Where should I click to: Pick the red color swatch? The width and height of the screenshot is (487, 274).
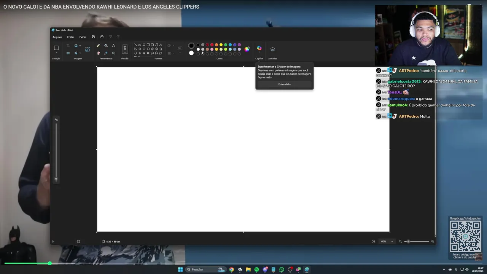click(x=212, y=45)
